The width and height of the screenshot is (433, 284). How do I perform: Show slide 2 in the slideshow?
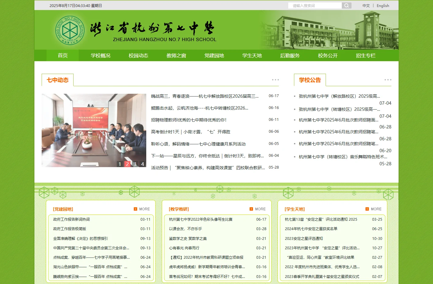tap(127, 164)
